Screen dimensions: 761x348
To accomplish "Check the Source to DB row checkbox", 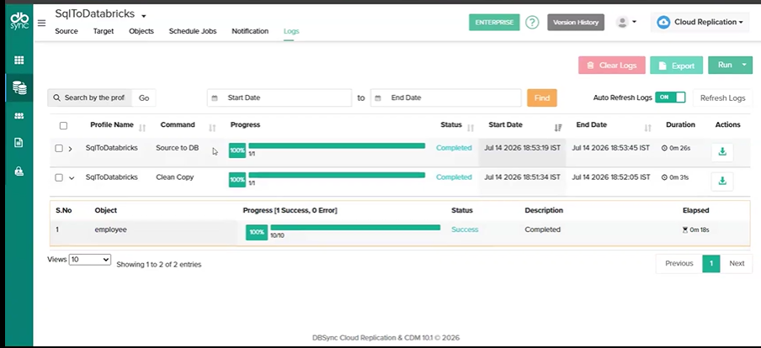I will click(x=59, y=148).
